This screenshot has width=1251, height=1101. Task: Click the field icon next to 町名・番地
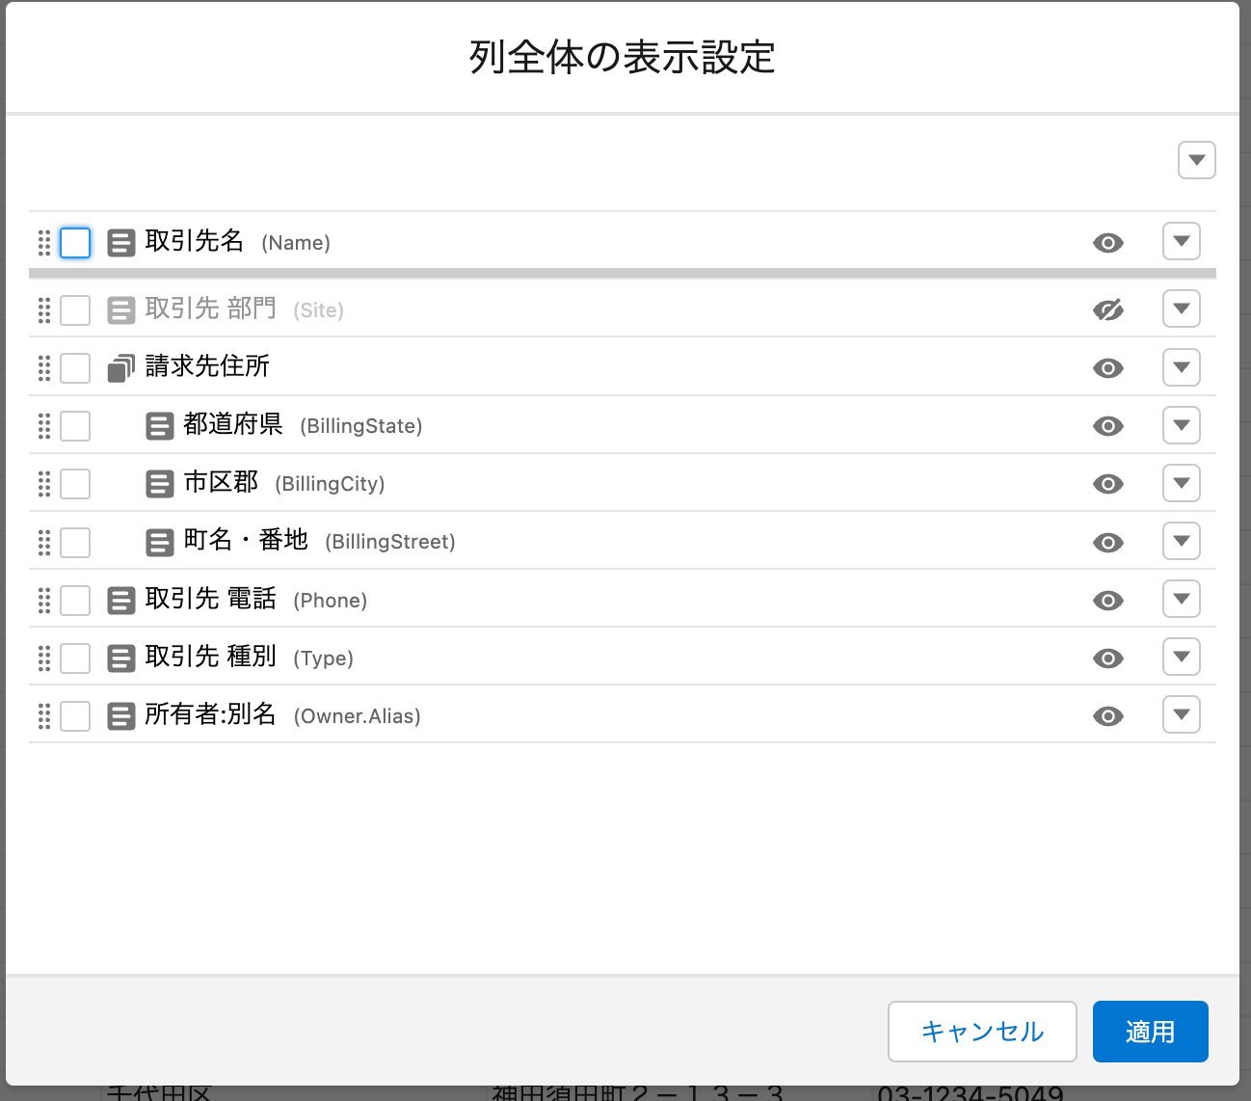[160, 543]
